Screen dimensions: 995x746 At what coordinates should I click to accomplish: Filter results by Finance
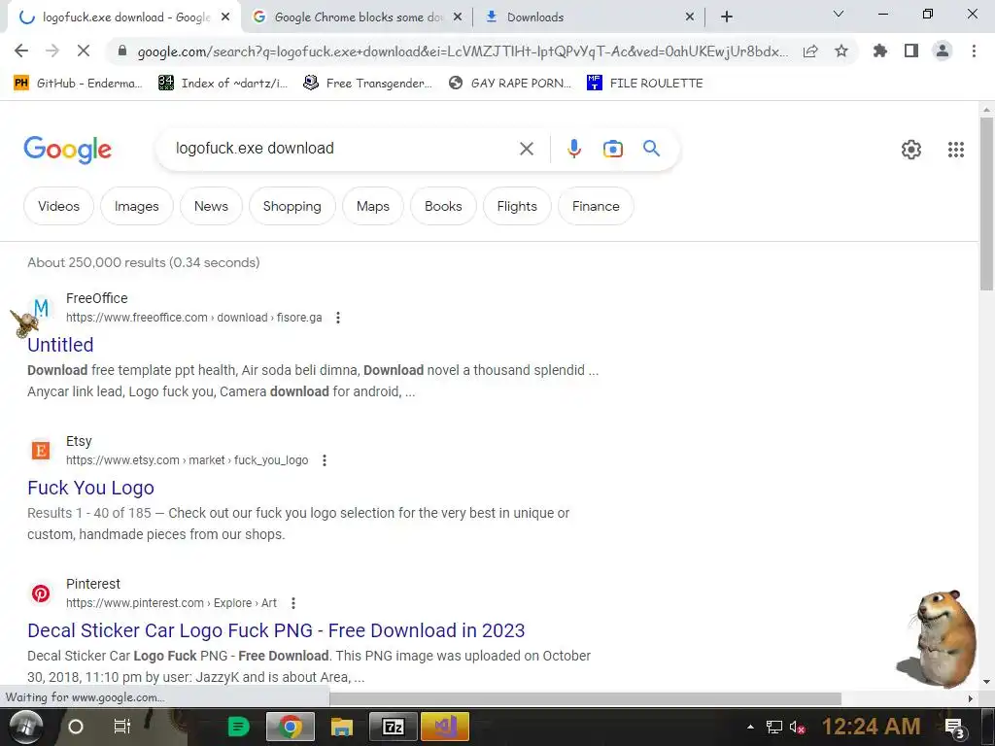click(x=596, y=206)
